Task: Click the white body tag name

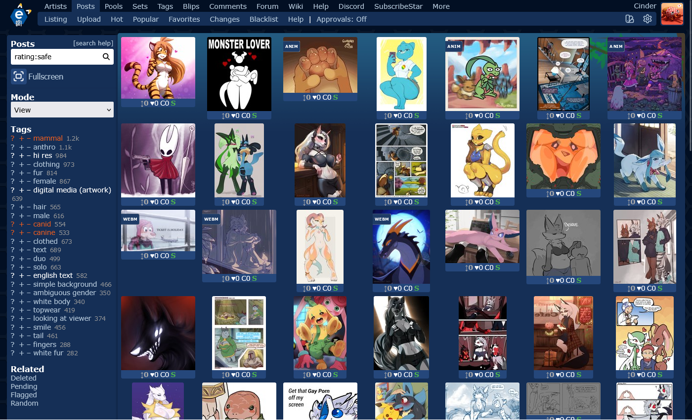Action: [x=52, y=302]
